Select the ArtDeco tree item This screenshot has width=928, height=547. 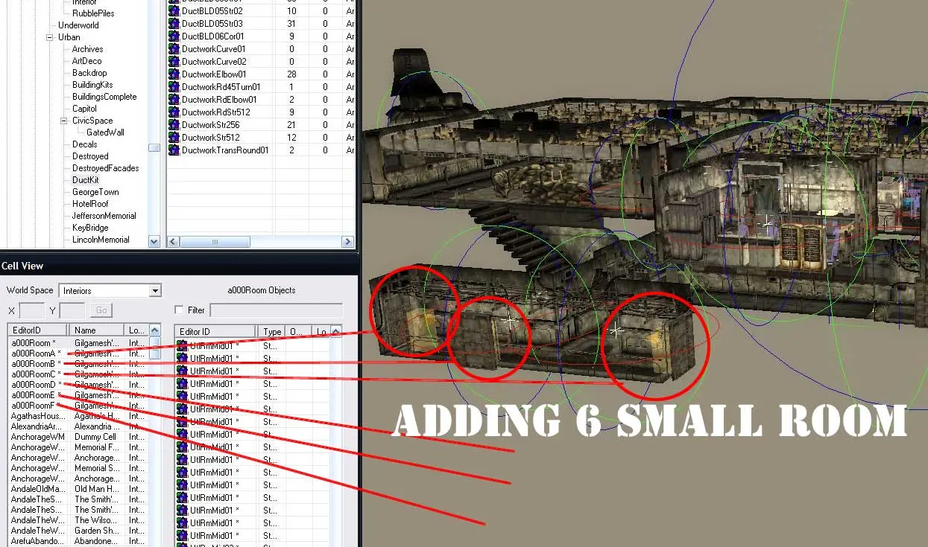pos(86,61)
